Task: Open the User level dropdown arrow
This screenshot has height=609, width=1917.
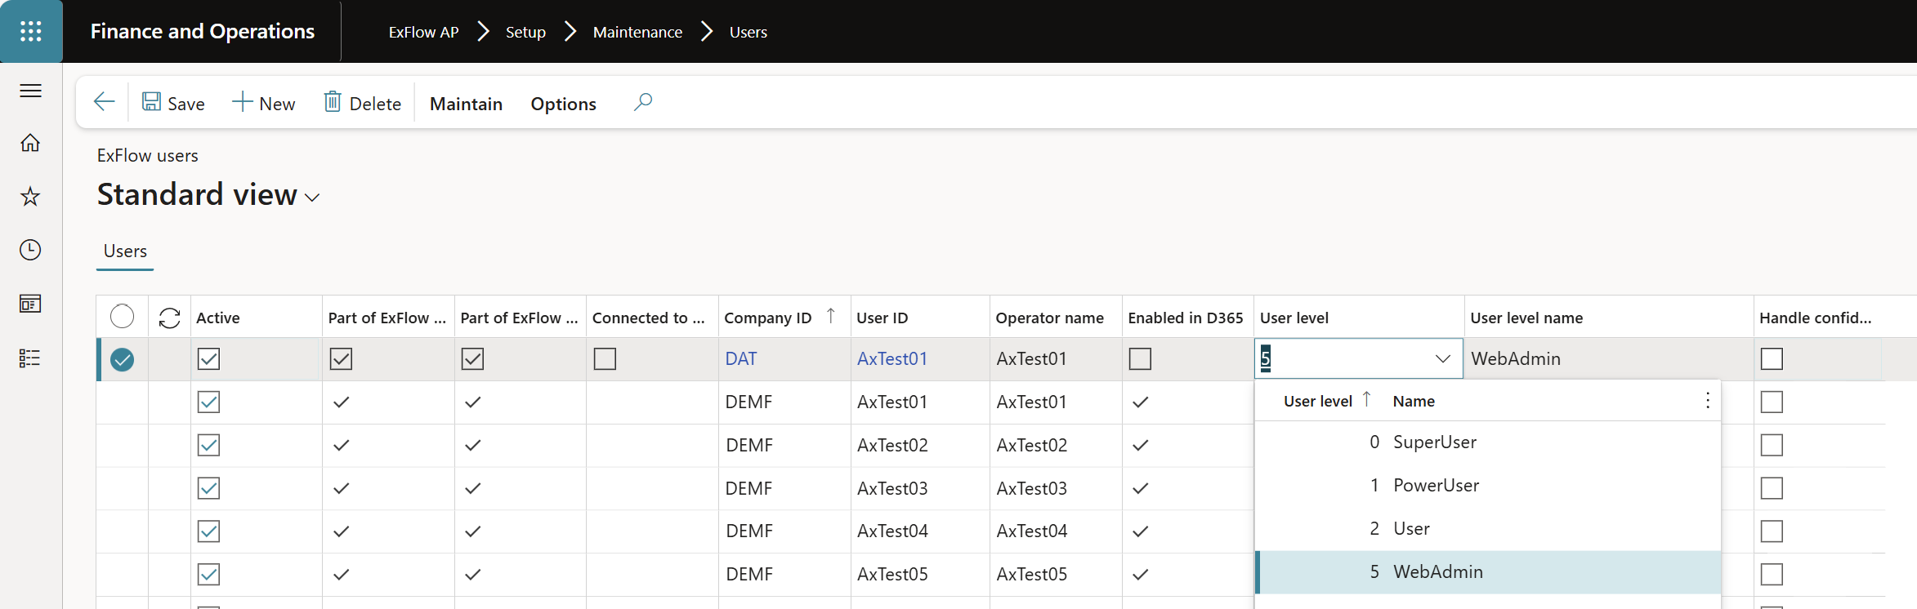Action: click(x=1443, y=359)
